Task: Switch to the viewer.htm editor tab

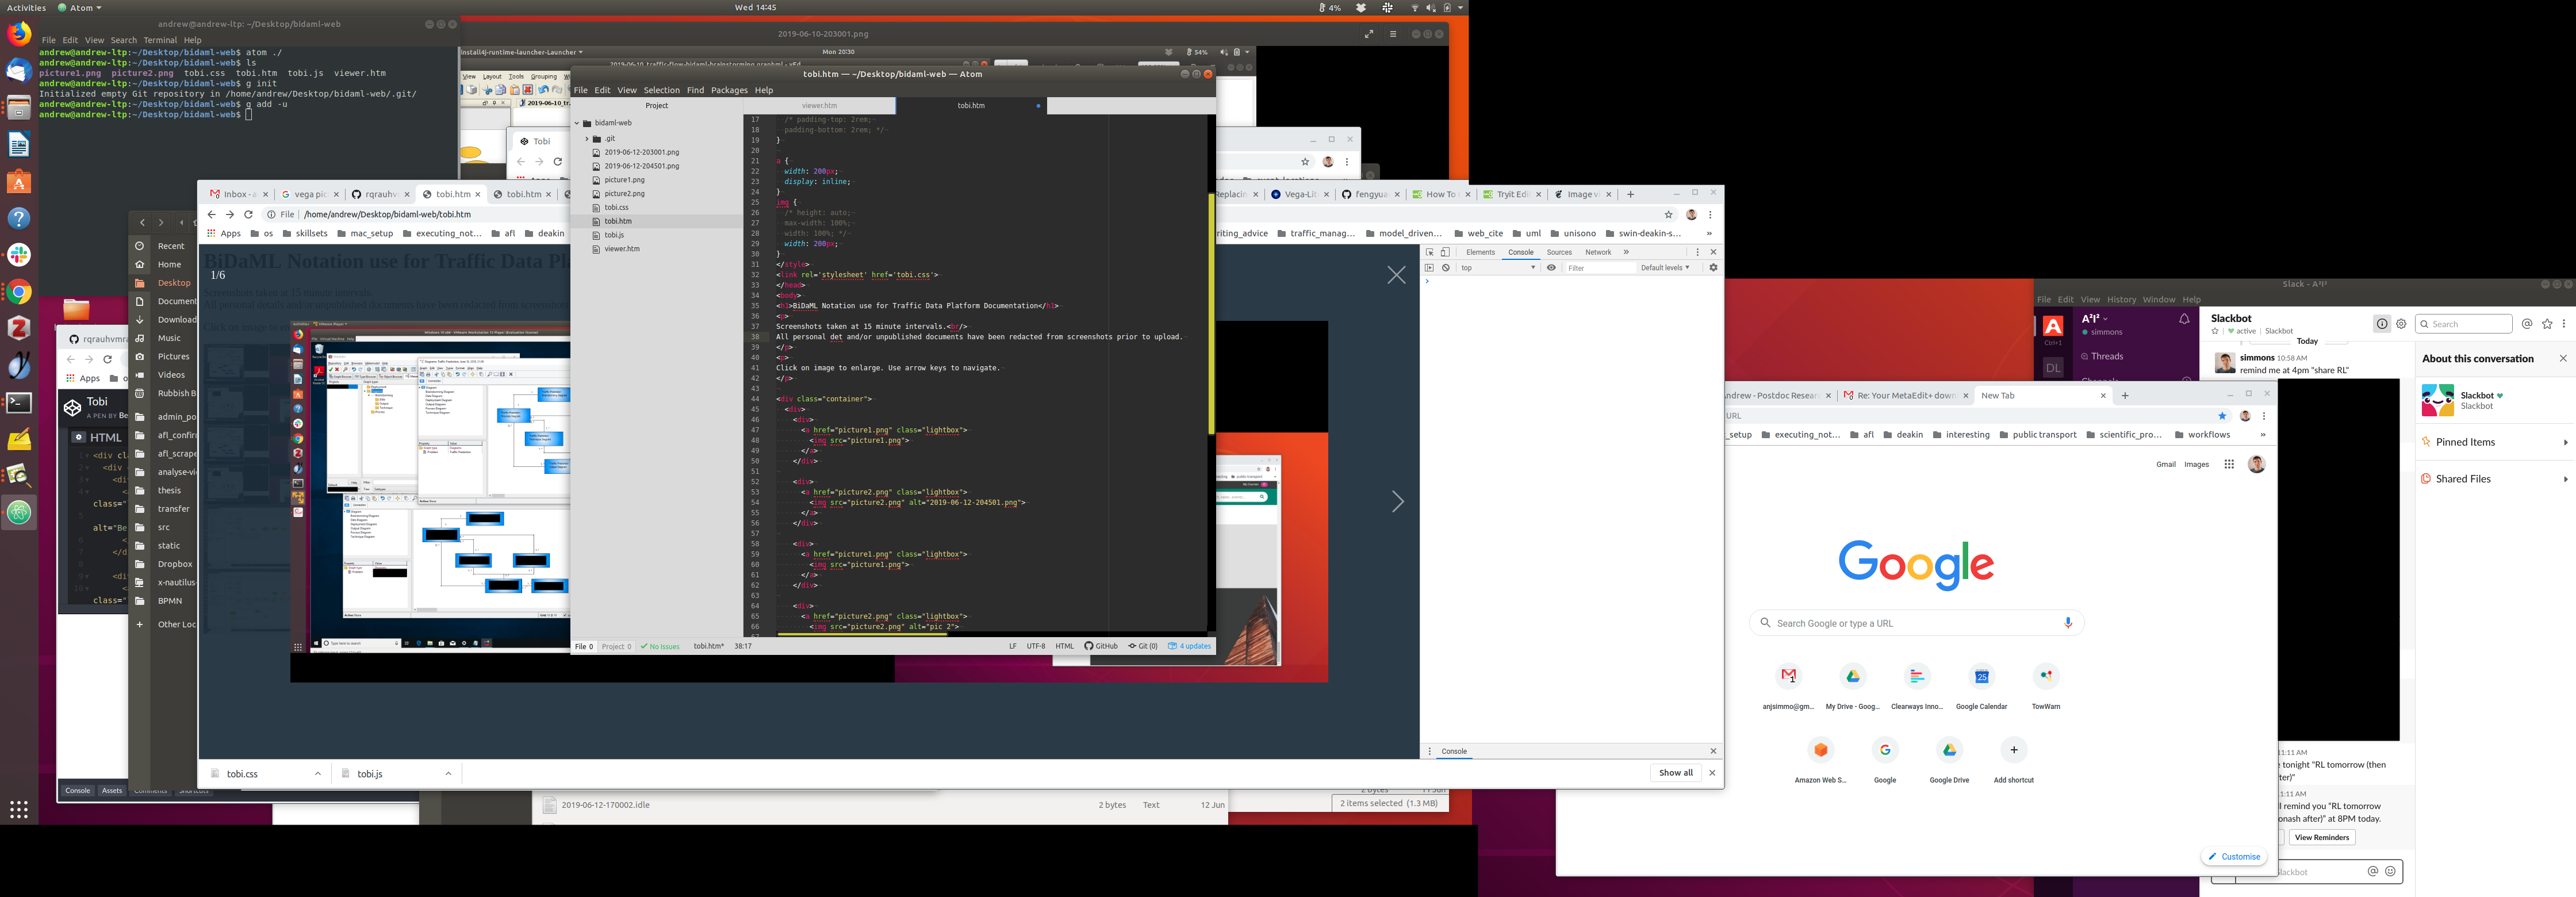Action: point(819,105)
